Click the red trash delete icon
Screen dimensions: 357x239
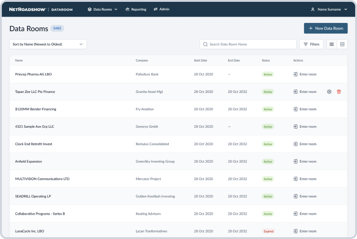339,91
